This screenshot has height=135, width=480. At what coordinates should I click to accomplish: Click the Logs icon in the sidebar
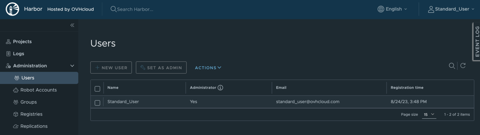pos(8,54)
